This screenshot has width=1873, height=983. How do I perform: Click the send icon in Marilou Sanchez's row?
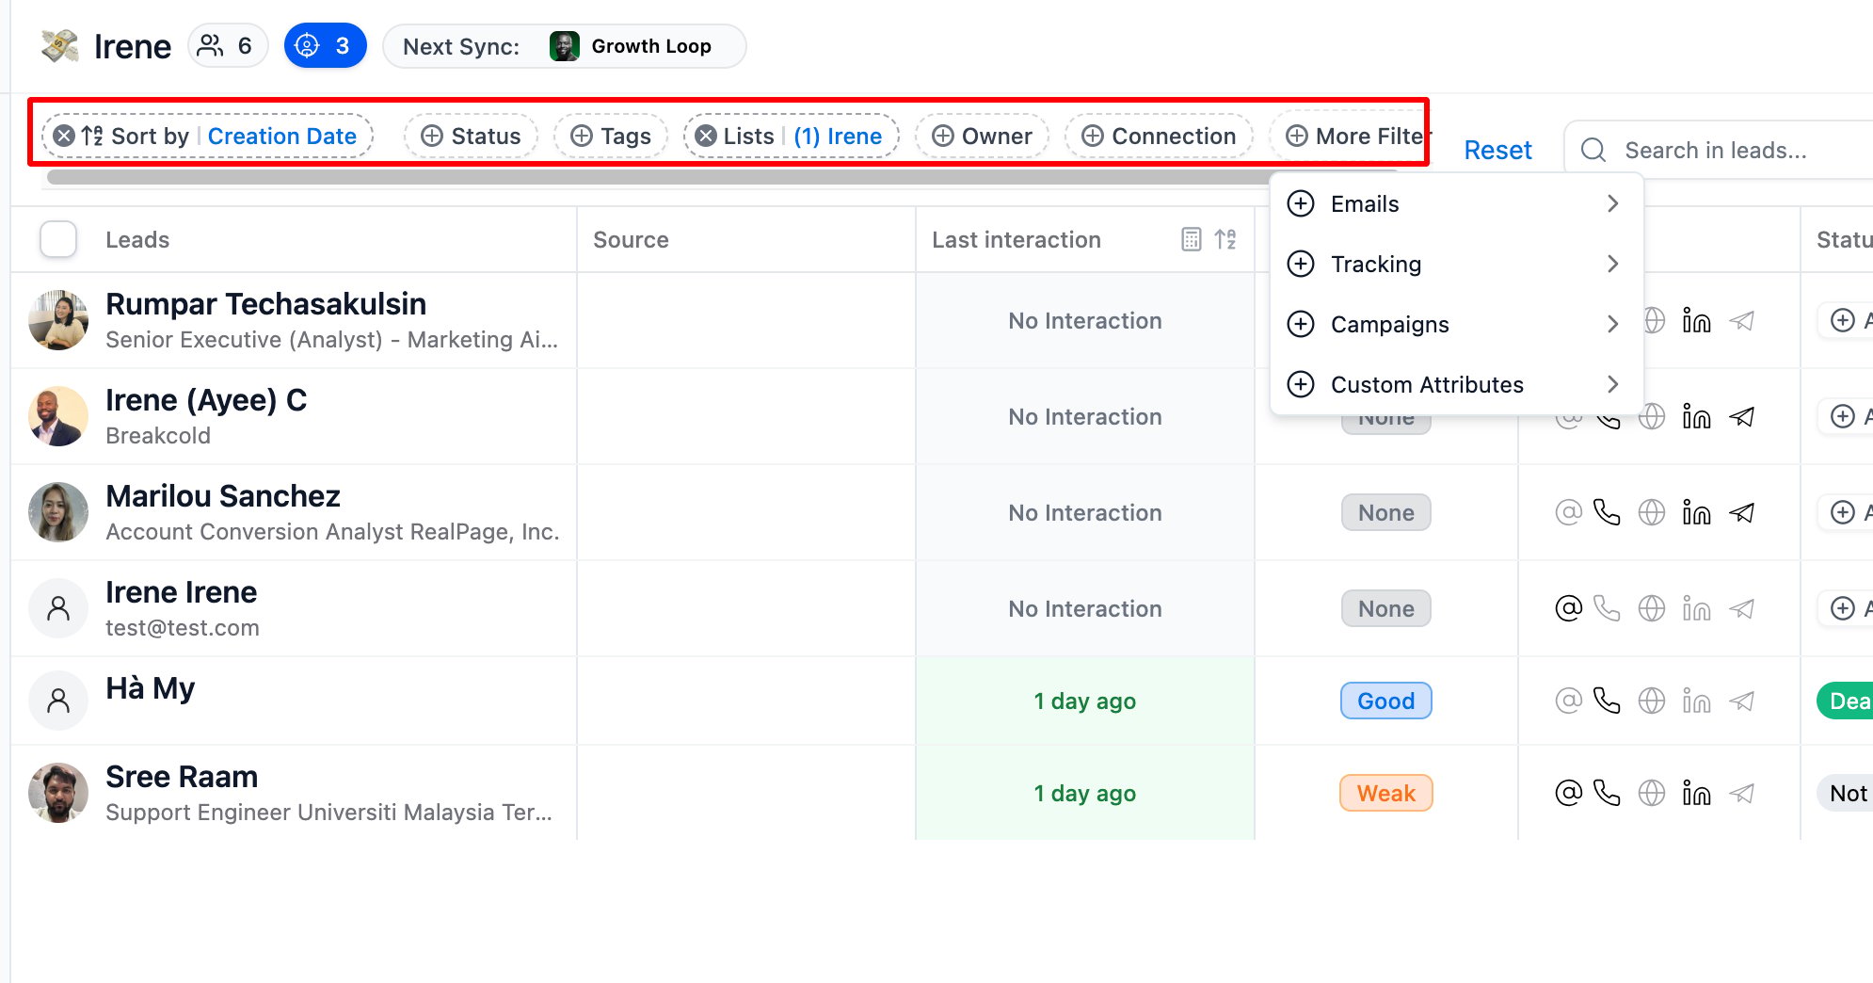pos(1741,513)
